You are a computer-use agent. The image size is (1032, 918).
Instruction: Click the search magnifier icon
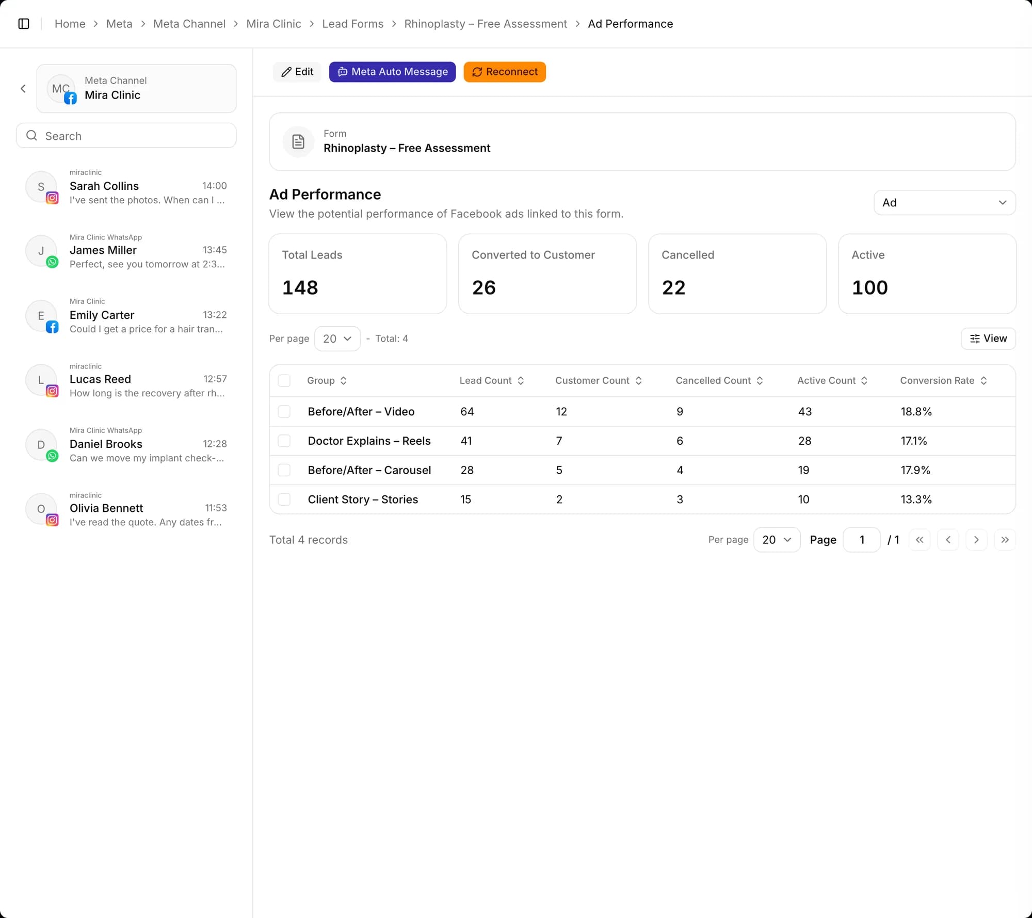32,136
